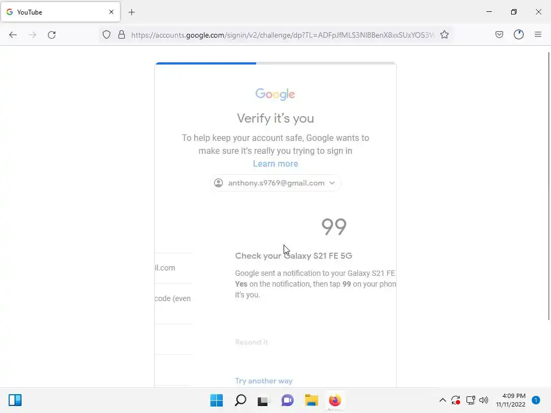This screenshot has height=413, width=551.
Task: Launch the Teams Chat taskbar icon
Action: click(x=287, y=400)
